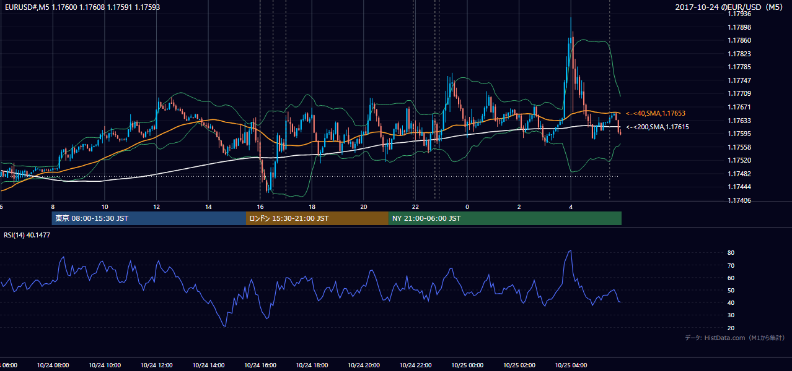The height and width of the screenshot is (371, 792).
Task: Click hour marker 14 below the price chart
Action: 208,207
